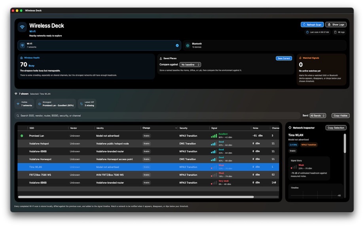364x227 pixels.
Task: Click the Identity column header
Action: click(x=100, y=128)
